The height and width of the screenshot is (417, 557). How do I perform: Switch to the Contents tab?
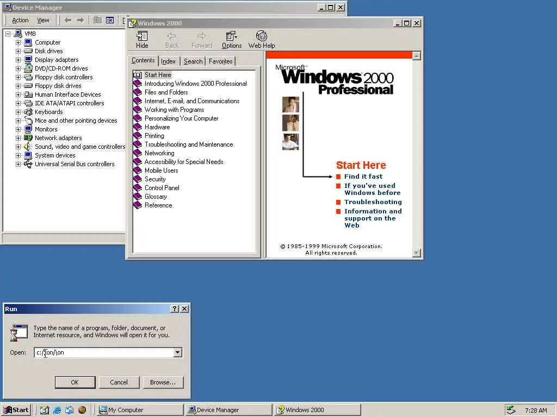[x=143, y=61]
